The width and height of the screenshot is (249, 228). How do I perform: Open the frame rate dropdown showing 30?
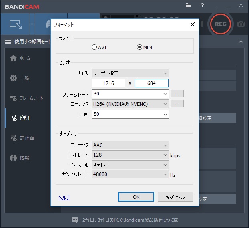(130, 94)
